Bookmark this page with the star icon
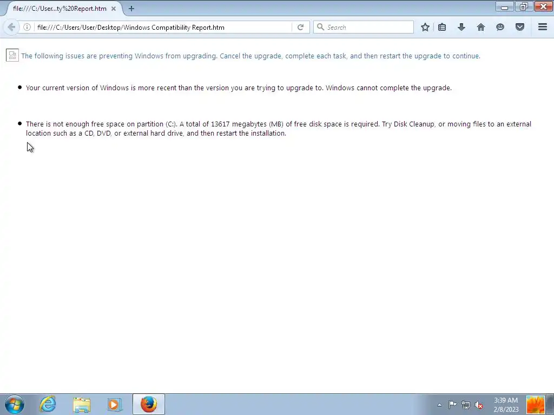Screen dimensions: 554x415 pos(425,27)
